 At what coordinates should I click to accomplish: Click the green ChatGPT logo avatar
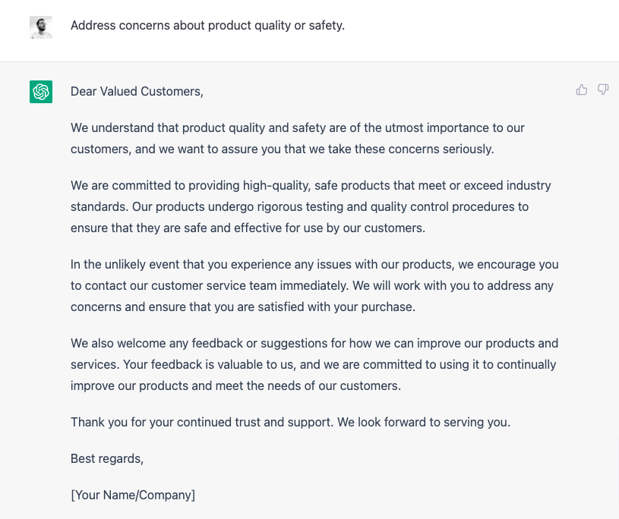click(41, 92)
